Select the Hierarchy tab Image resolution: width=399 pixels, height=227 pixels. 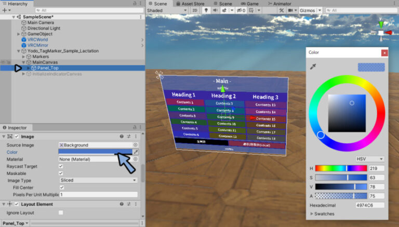pos(15,4)
